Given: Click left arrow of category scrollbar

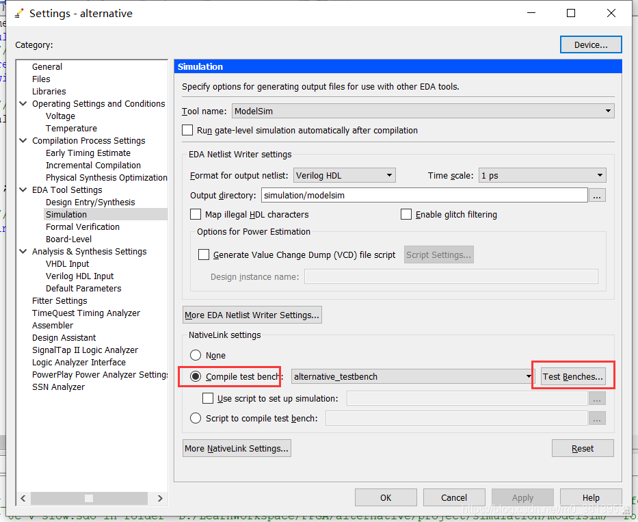Looking at the screenshot, I should point(23,498).
